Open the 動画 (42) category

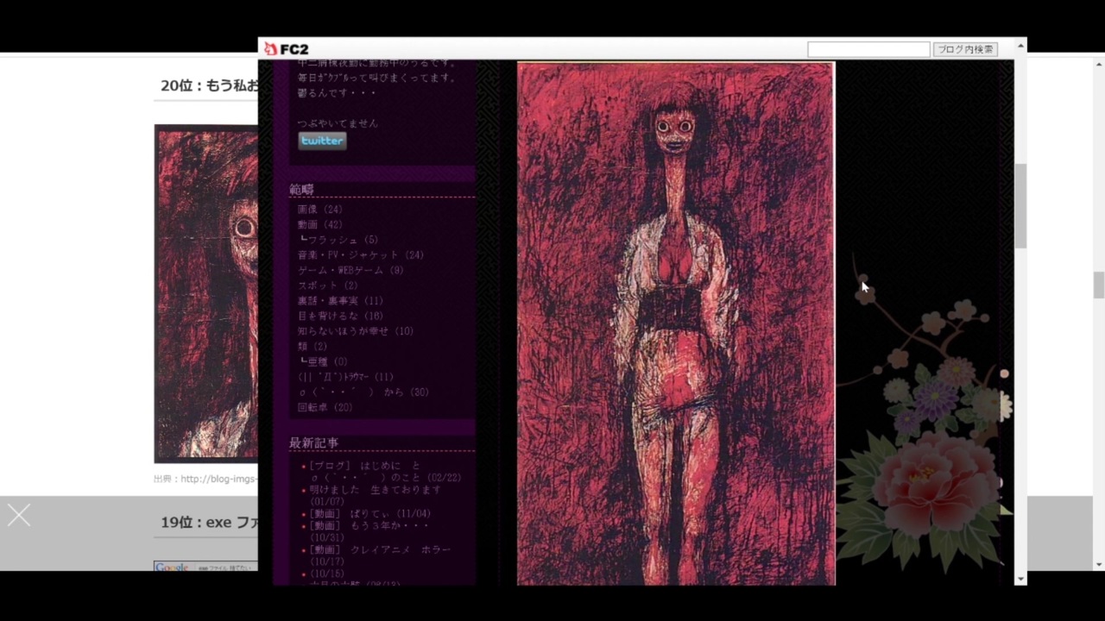coord(319,225)
